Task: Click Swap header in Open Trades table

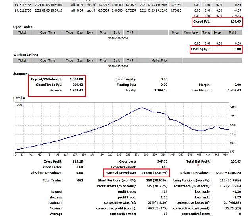Action: tap(217, 33)
